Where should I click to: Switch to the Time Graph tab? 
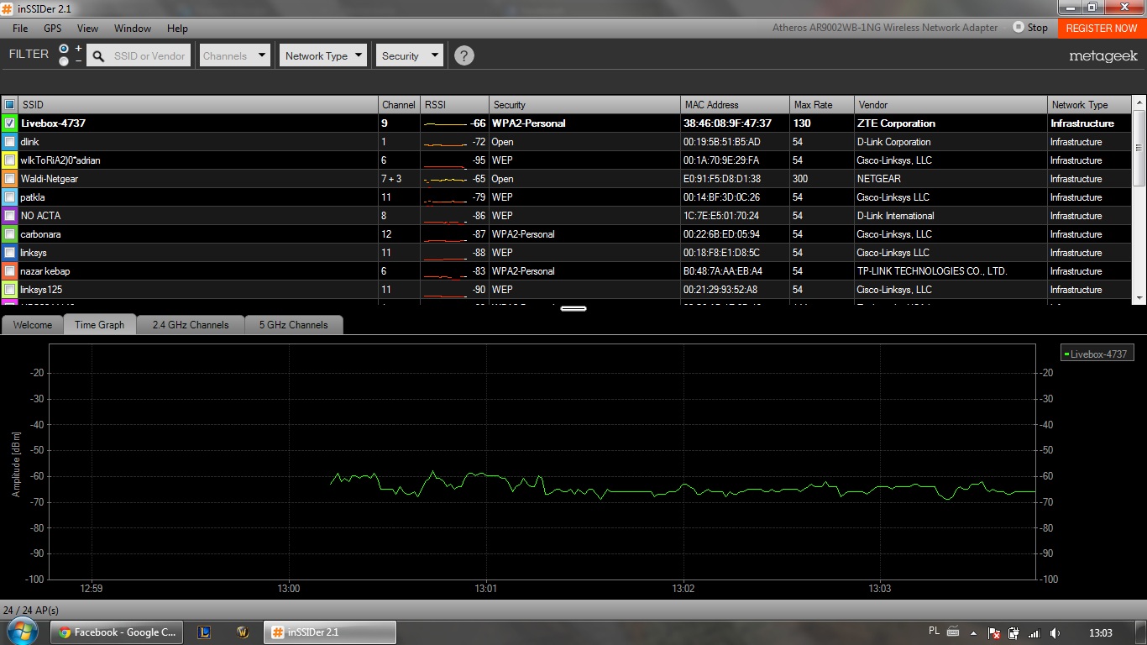[x=99, y=325]
